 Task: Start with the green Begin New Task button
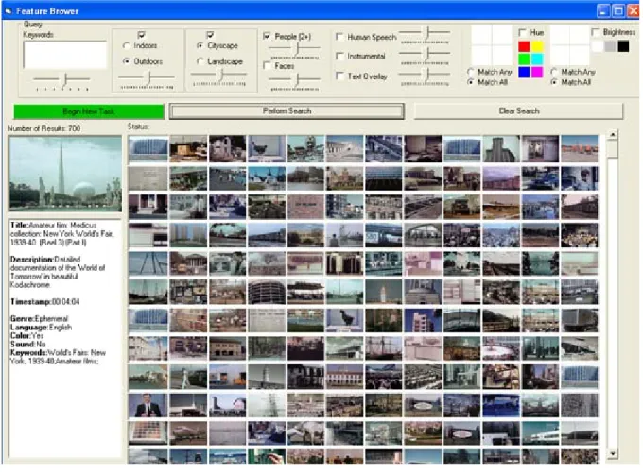click(89, 111)
